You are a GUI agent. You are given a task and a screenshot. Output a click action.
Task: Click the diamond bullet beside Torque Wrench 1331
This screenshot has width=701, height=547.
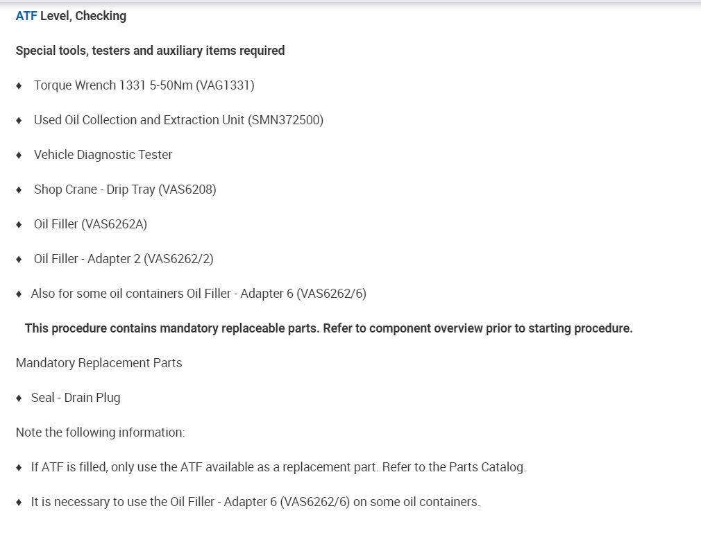pyautogui.click(x=19, y=85)
